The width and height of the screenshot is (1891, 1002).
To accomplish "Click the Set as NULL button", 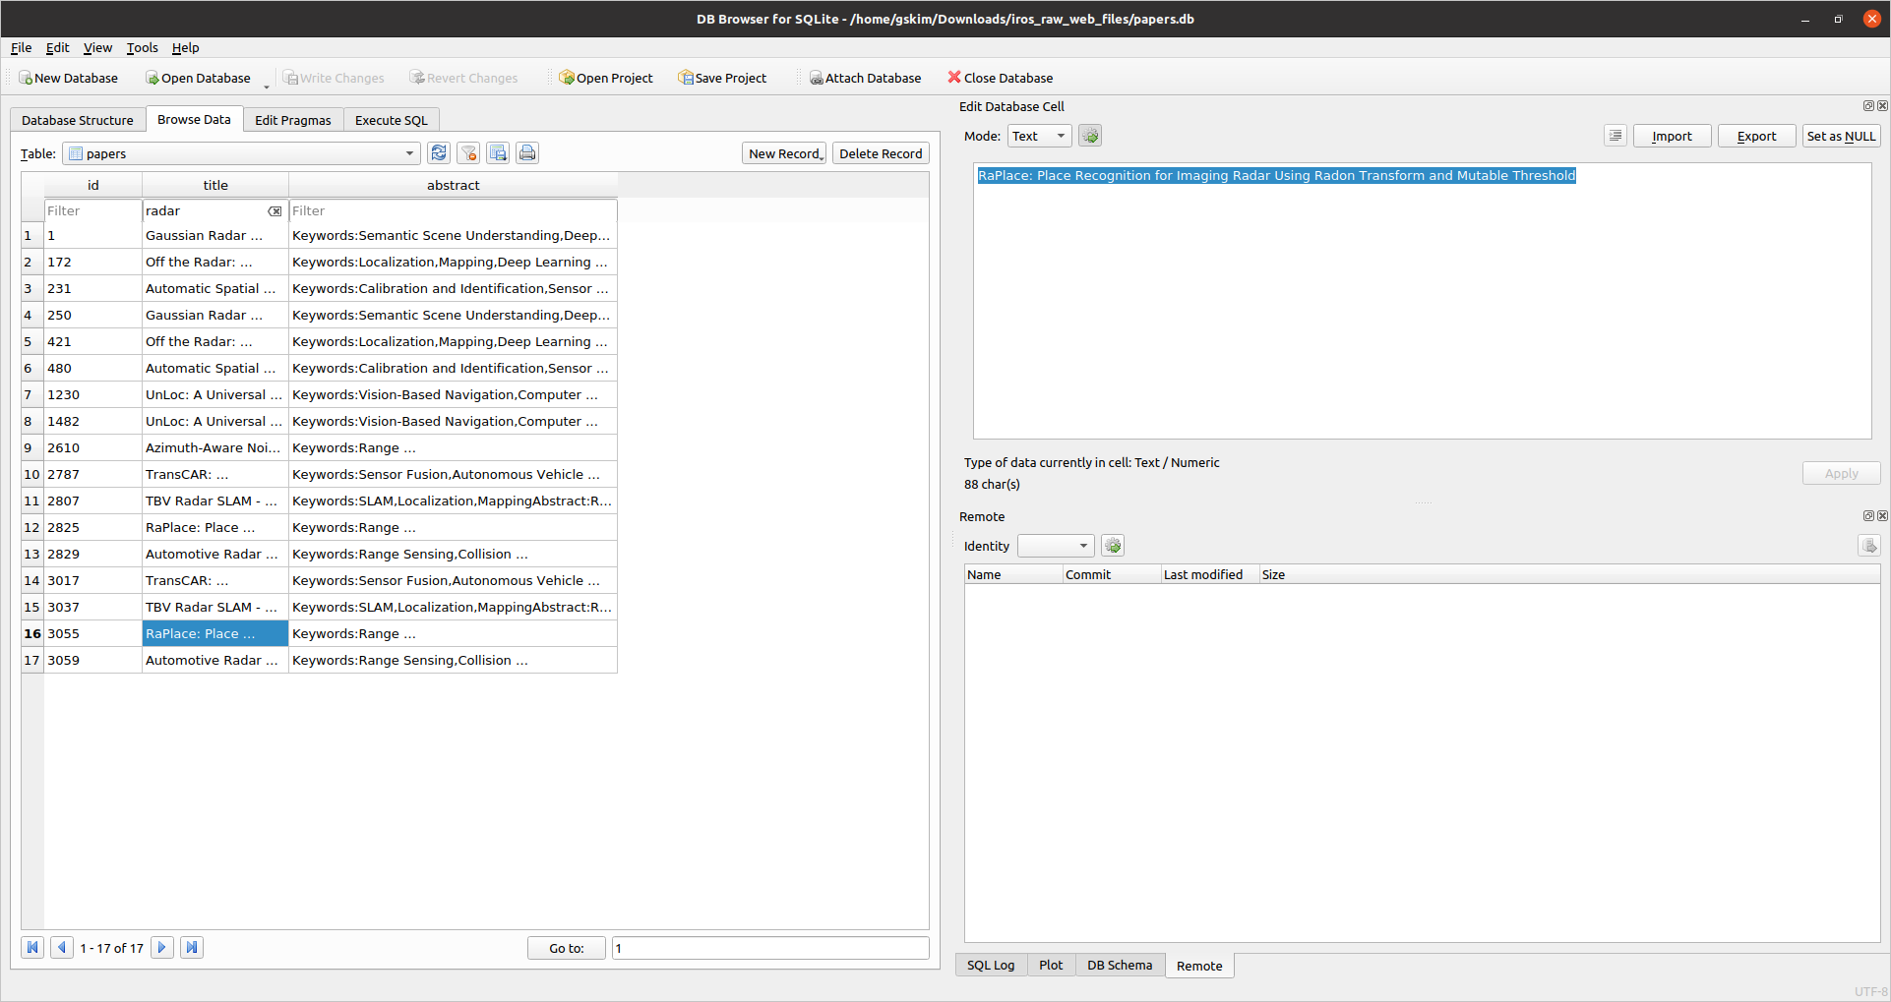I will tap(1840, 135).
